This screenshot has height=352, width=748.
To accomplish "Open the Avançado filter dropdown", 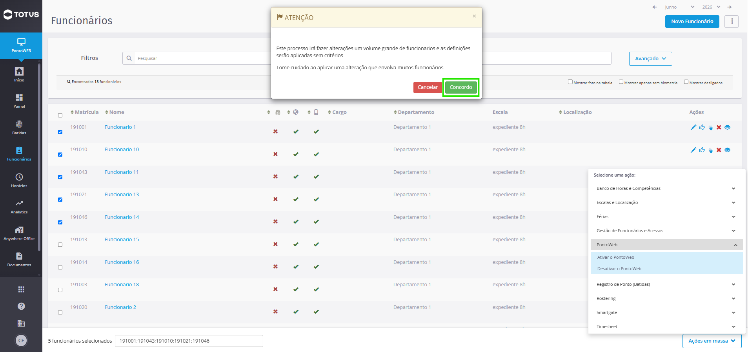I will [x=651, y=59].
